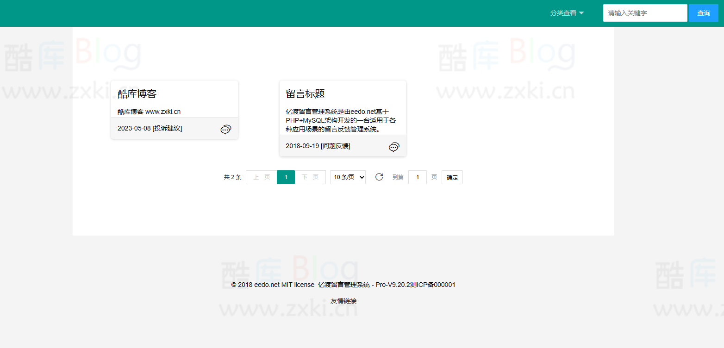Expand the arrow next to 分类查看
724x348 pixels.
(x=582, y=13)
